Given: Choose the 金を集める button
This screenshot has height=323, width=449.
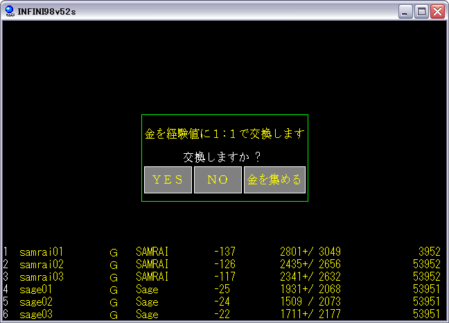Looking at the screenshot, I should pos(274,180).
